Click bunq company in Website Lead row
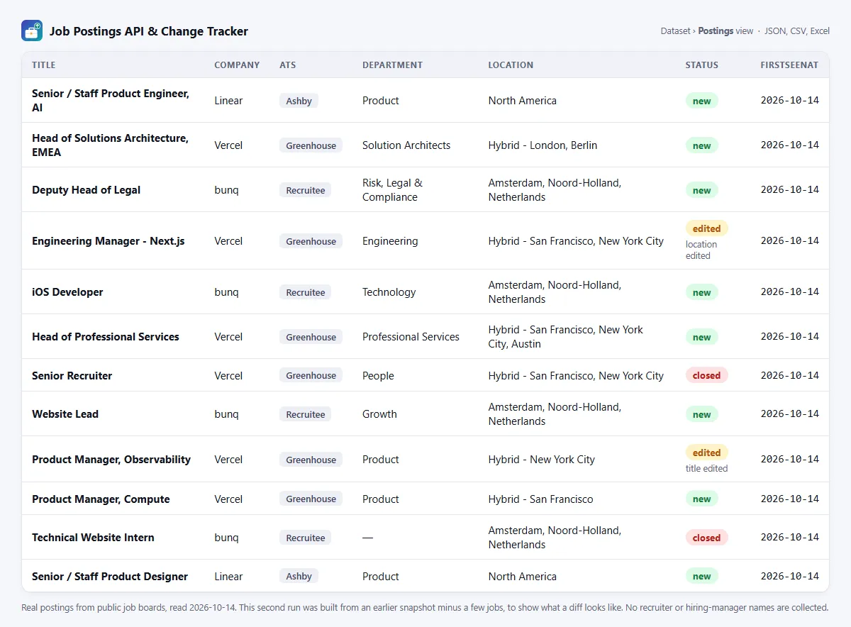Screen dimensions: 851x627 [226, 414]
